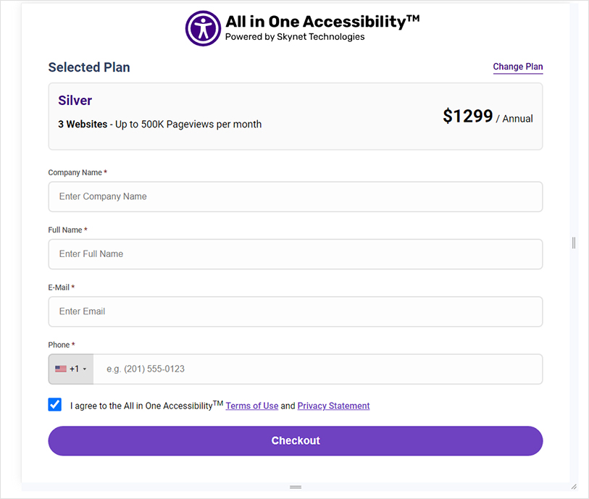Click the Enter Email input
This screenshot has height=499, width=589.
point(295,311)
